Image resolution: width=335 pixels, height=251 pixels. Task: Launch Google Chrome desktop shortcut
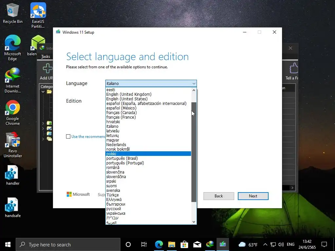point(13,113)
